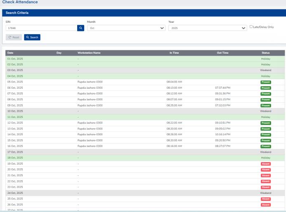Screen dimensions: 286x212
Task: Select the workstation name in 06 Oct row
Action: (90, 88)
